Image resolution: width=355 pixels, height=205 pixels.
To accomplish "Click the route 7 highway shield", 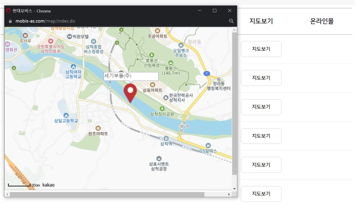I will tap(207, 73).
